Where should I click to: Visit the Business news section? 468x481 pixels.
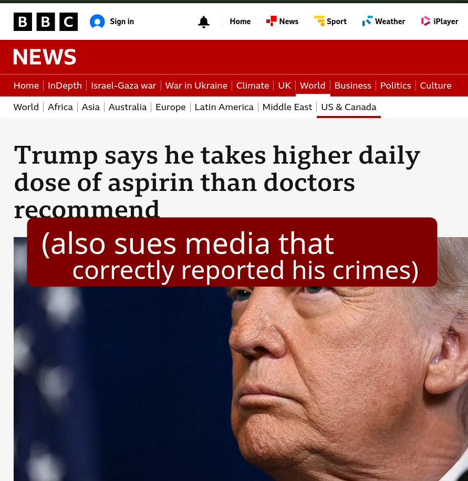352,85
